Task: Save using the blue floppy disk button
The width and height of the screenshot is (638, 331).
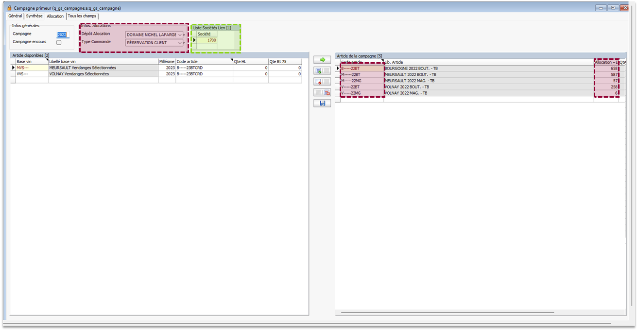Action: coord(322,103)
